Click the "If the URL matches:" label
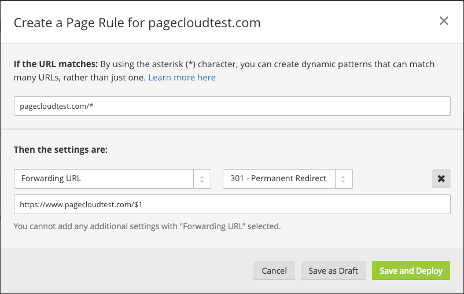This screenshot has width=464, height=294. point(56,64)
